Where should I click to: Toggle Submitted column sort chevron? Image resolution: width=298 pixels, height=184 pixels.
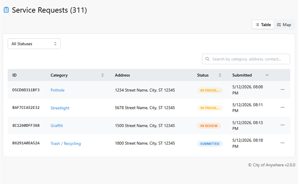pos(267,75)
